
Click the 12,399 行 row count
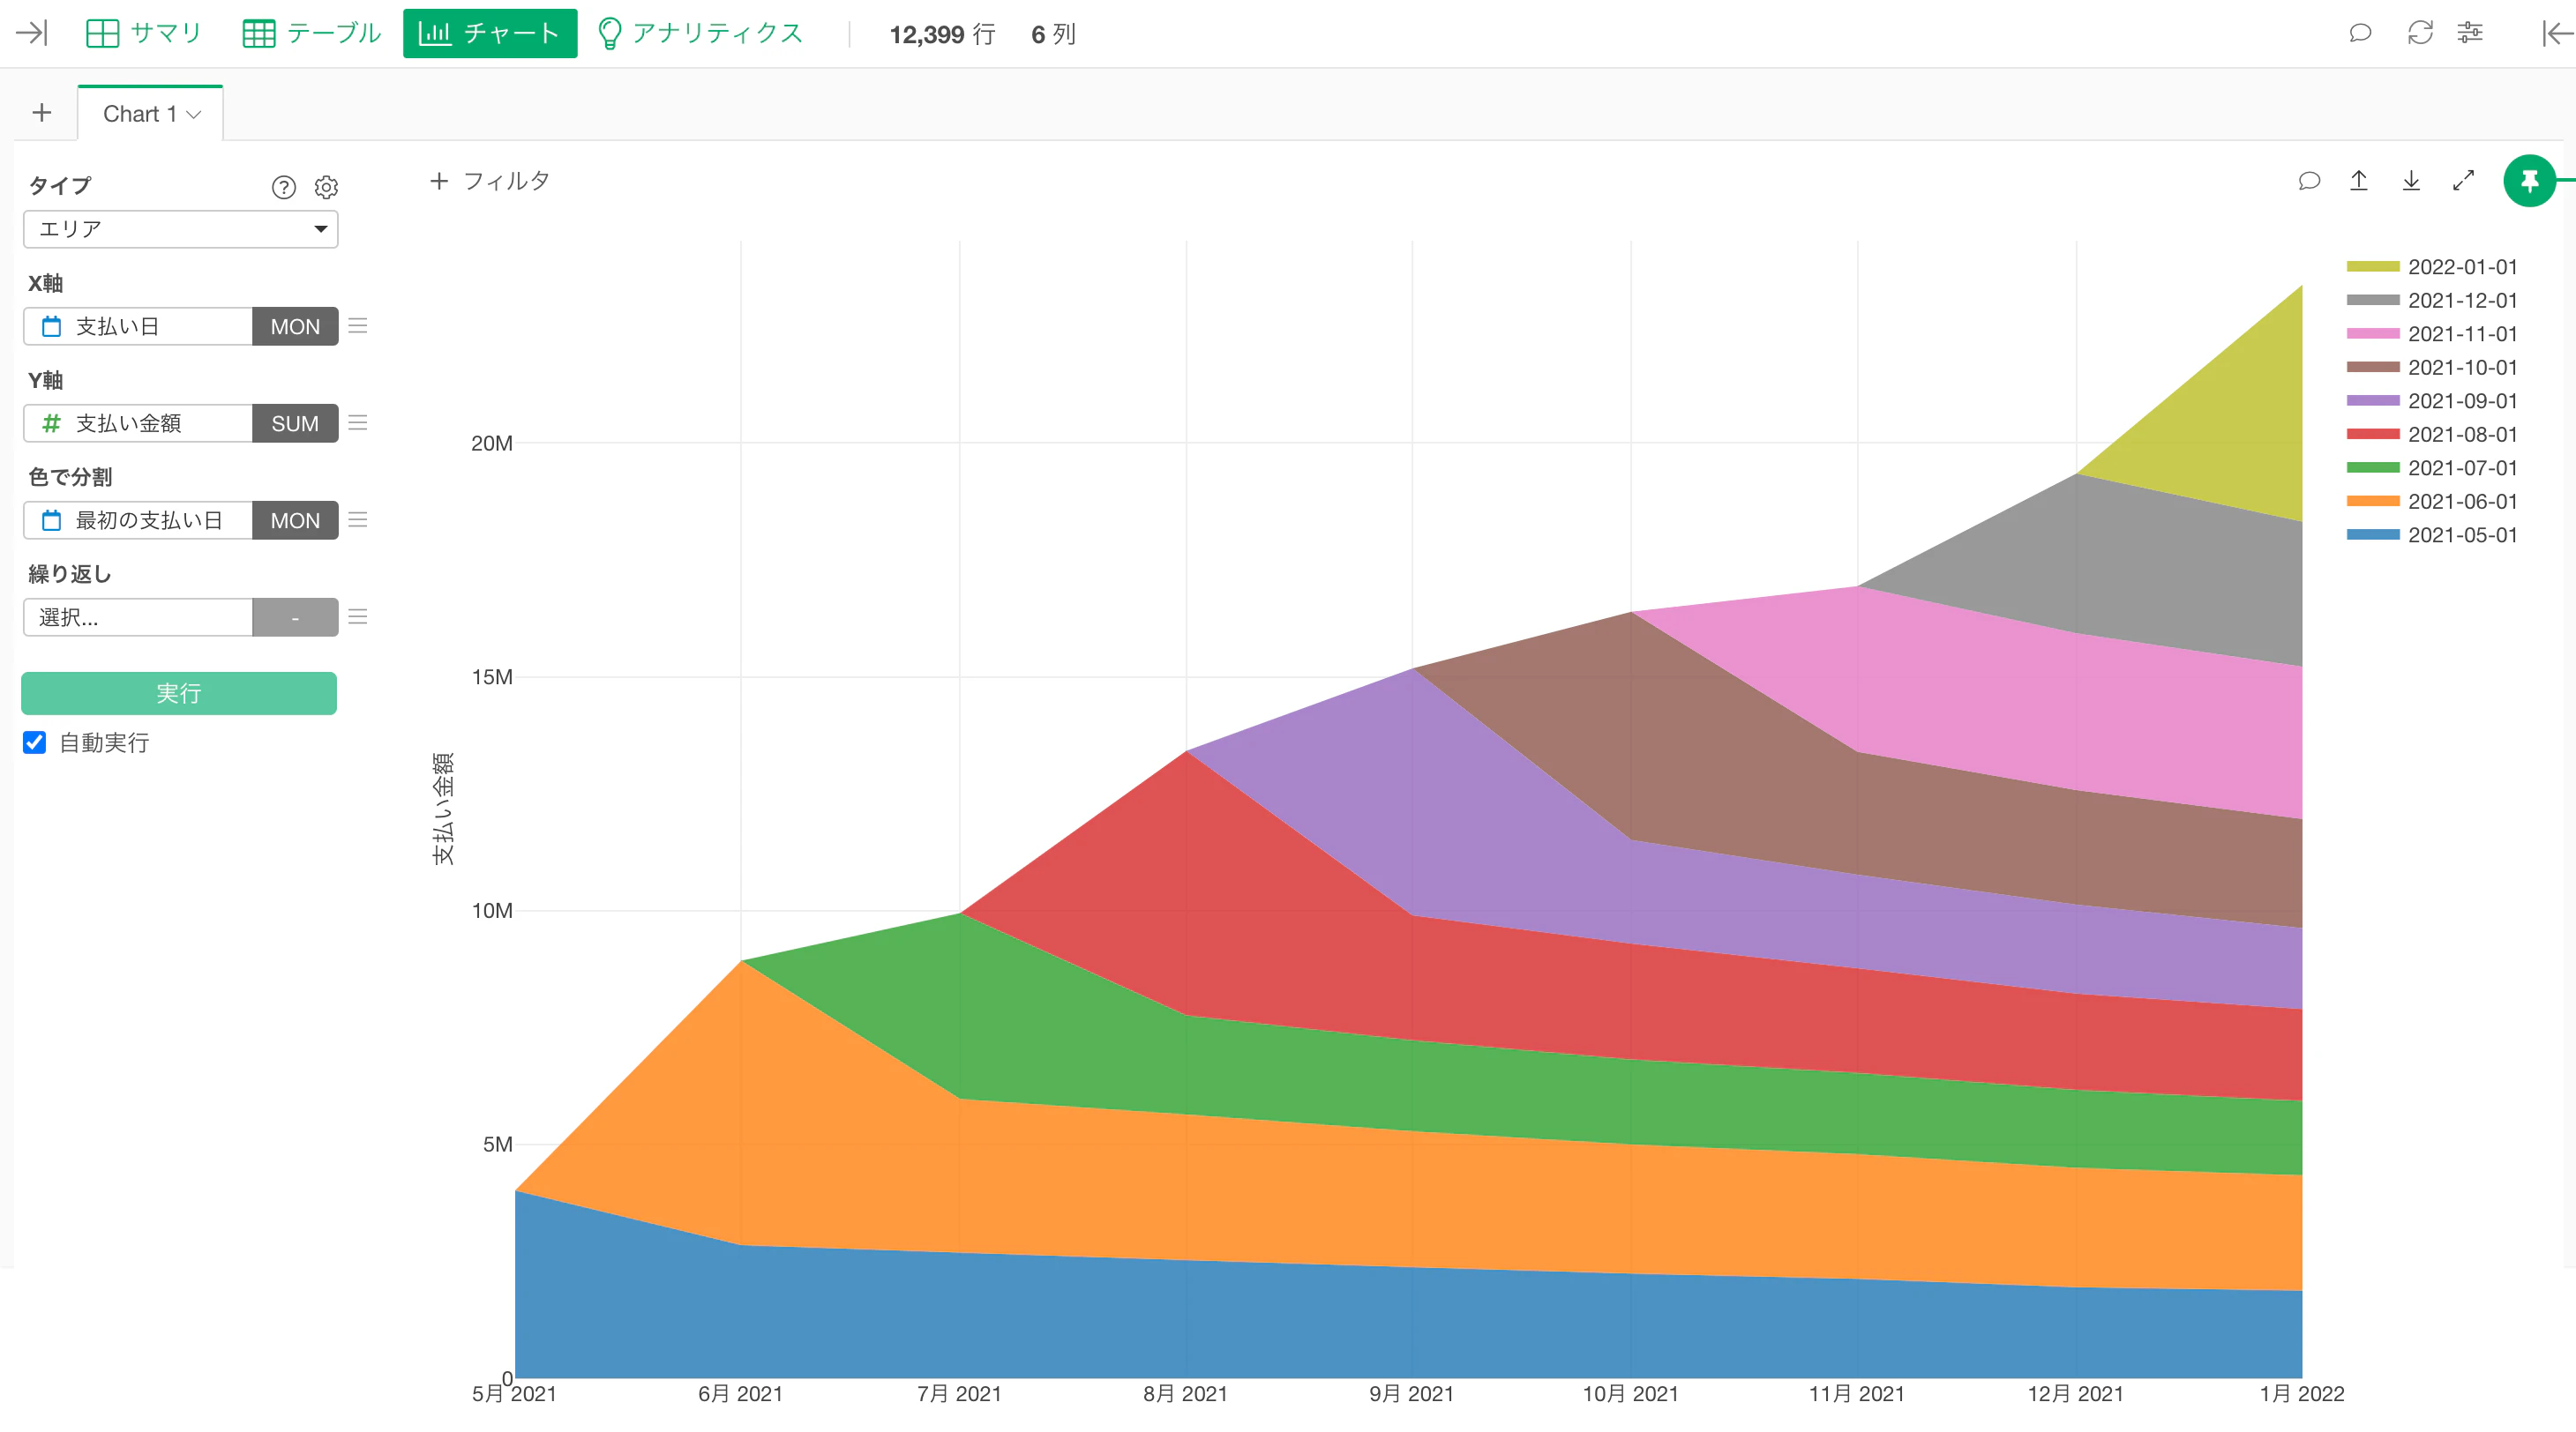pos(942,35)
